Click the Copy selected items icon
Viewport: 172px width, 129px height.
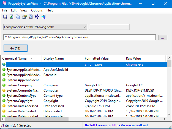click(x=18, y=17)
